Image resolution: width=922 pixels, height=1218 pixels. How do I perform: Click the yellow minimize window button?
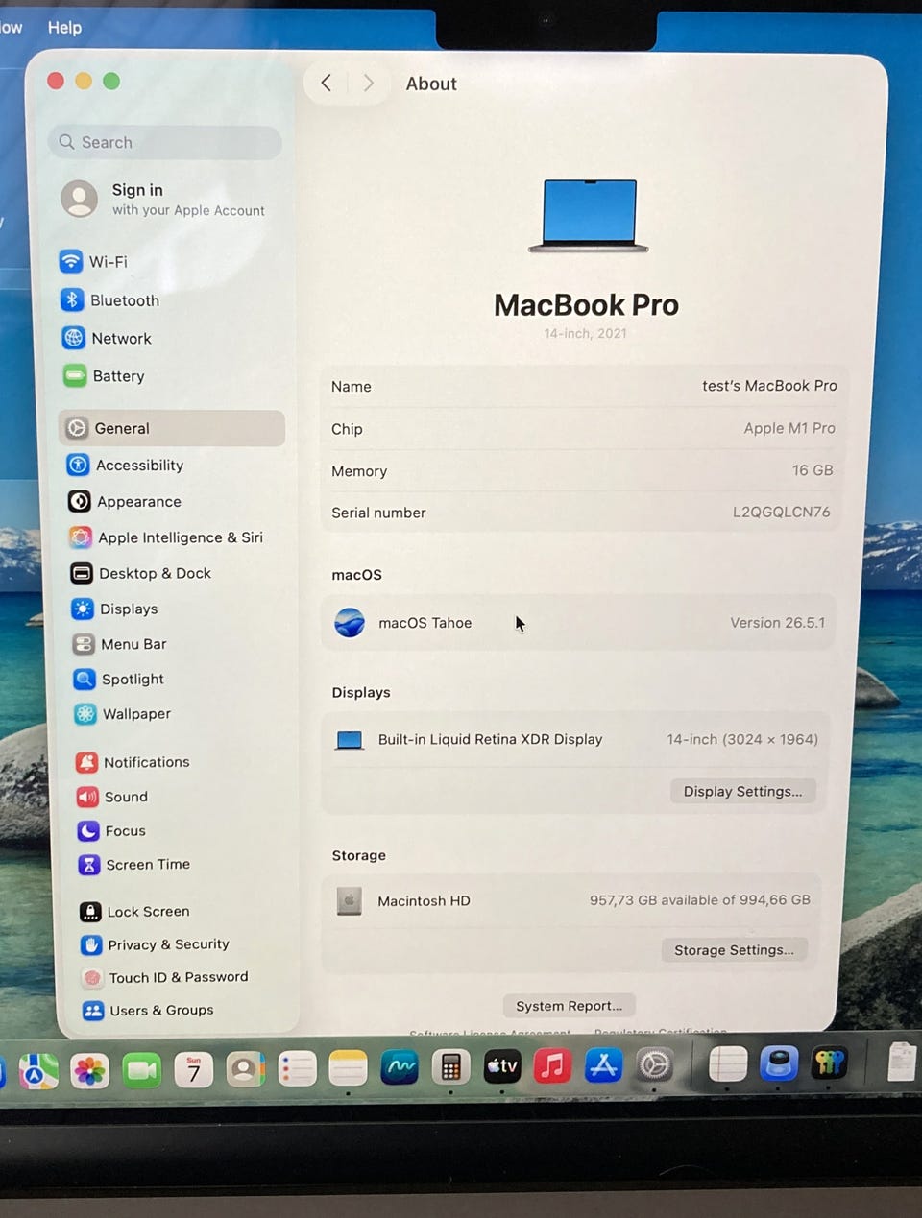coord(84,81)
